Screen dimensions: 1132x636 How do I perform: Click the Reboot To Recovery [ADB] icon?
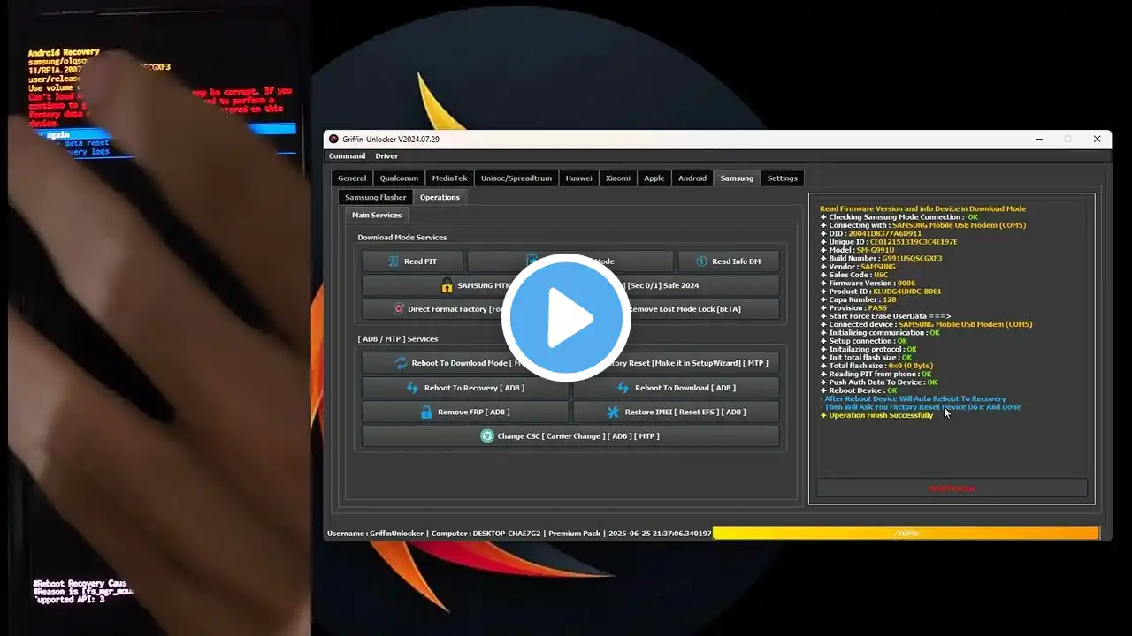point(412,388)
